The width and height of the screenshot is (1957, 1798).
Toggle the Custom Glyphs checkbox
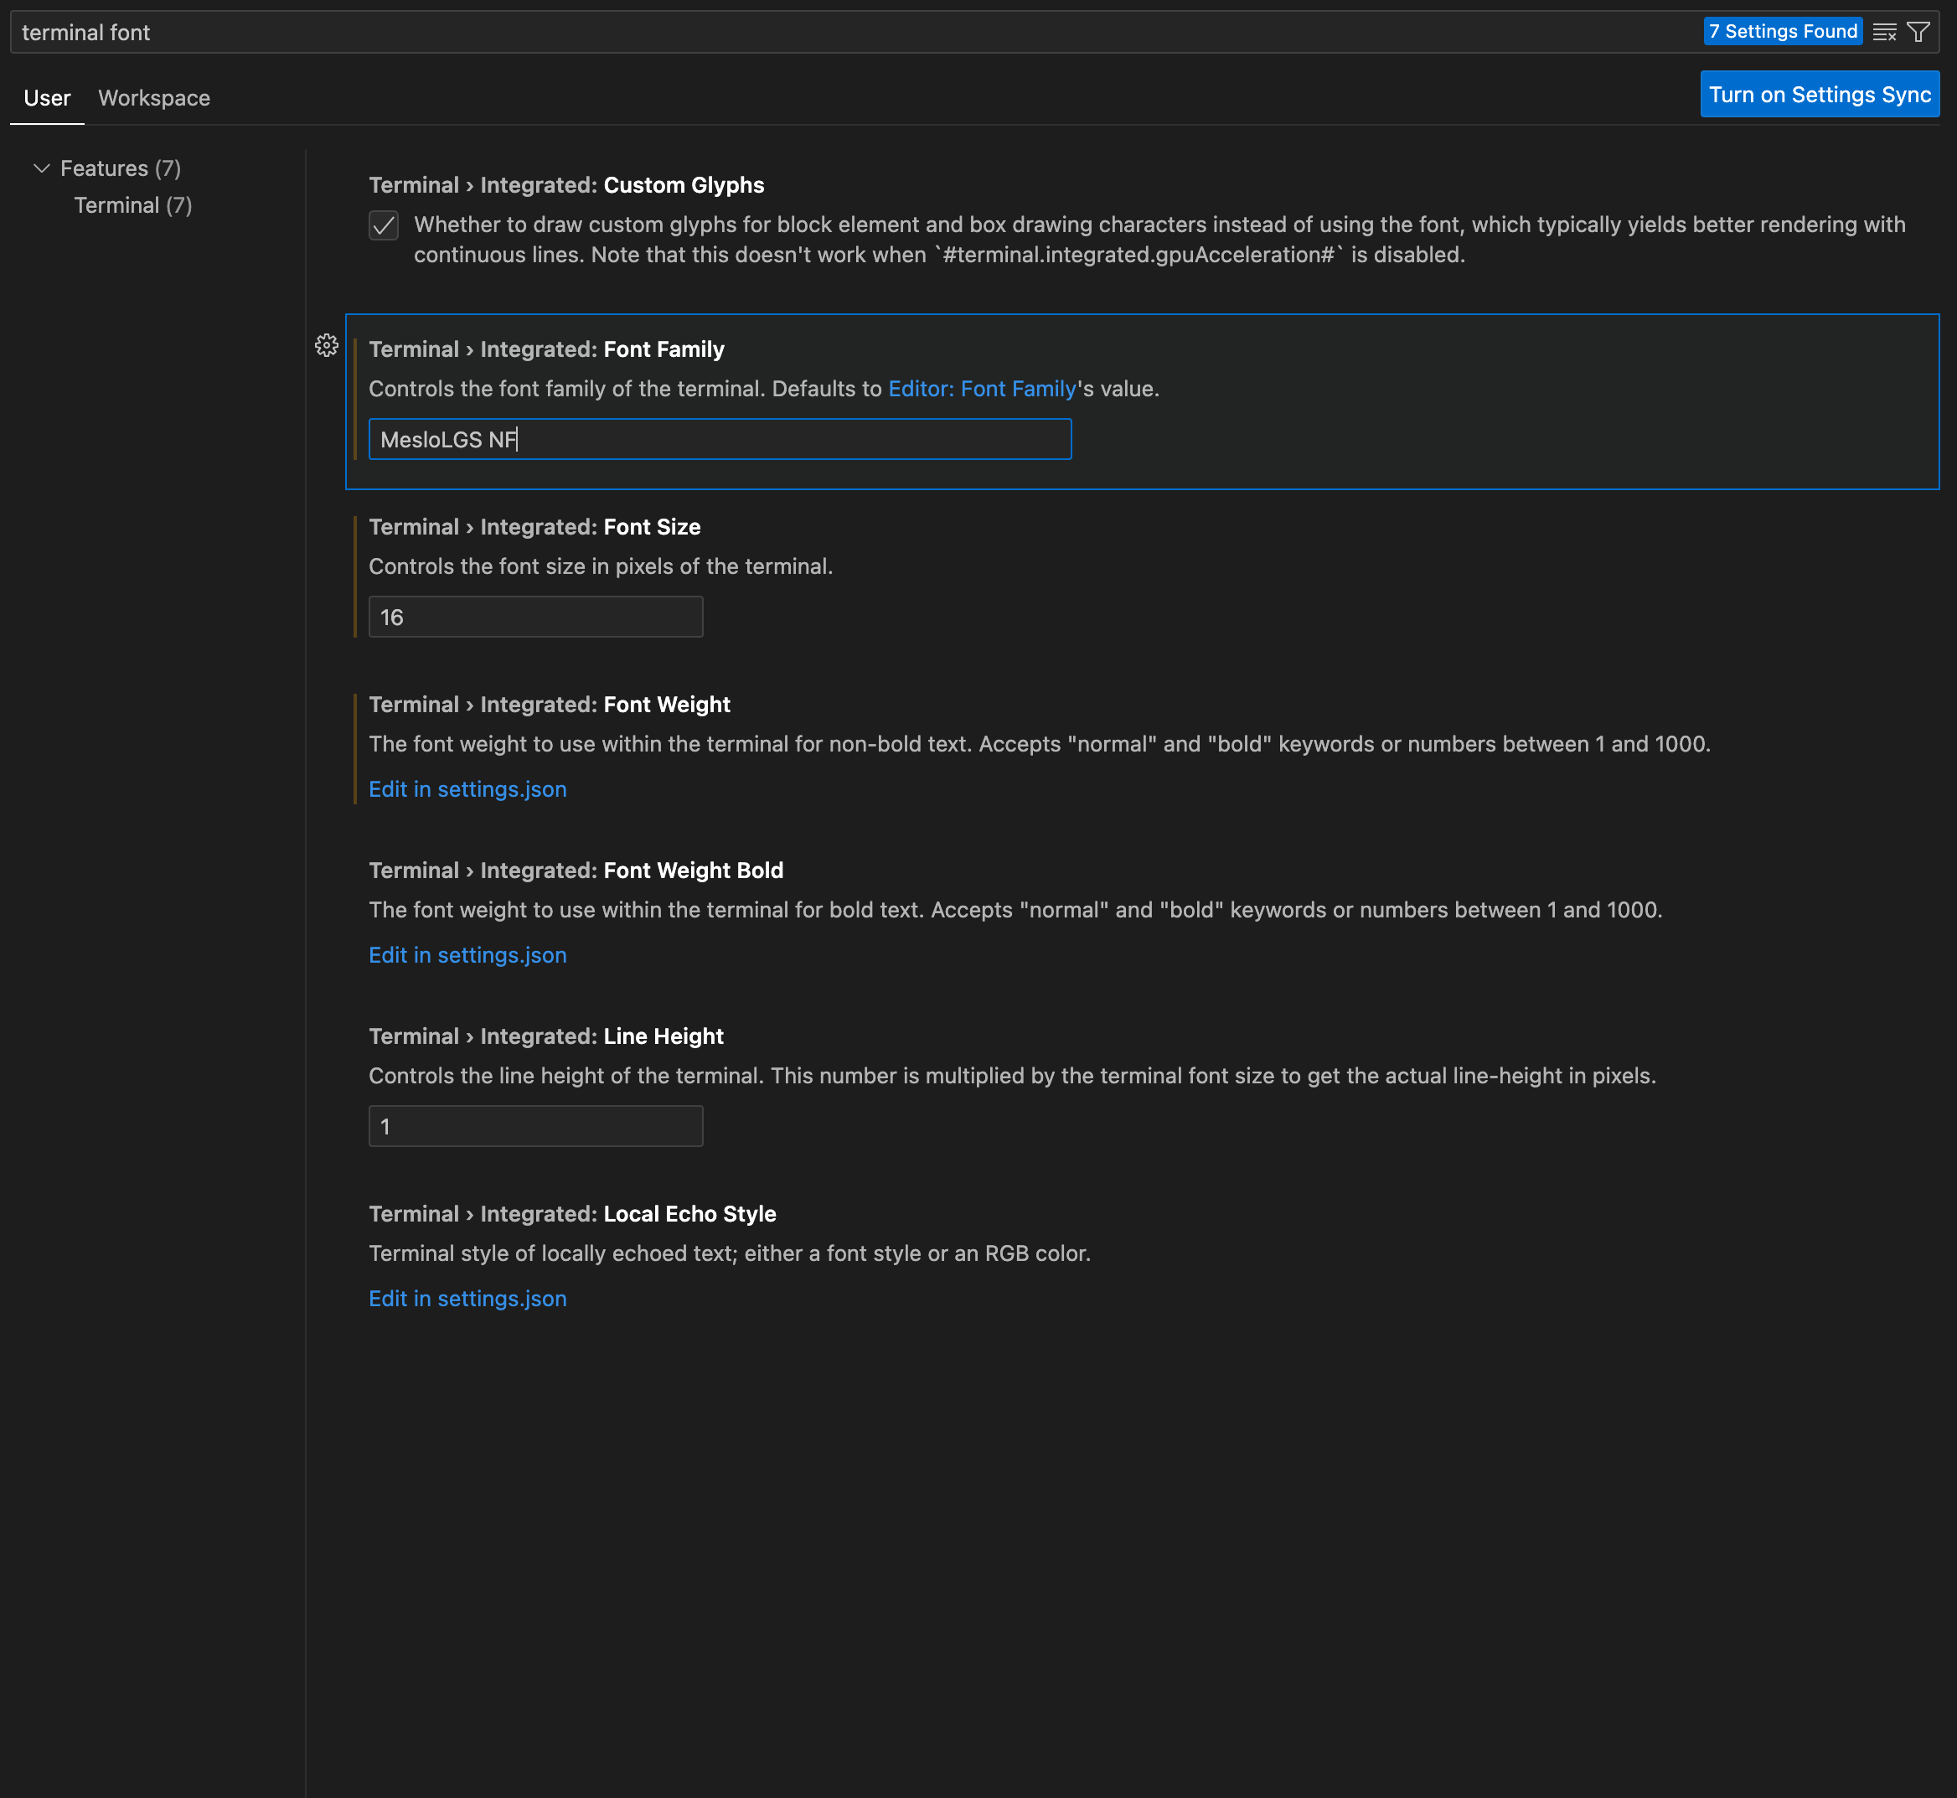coord(385,225)
